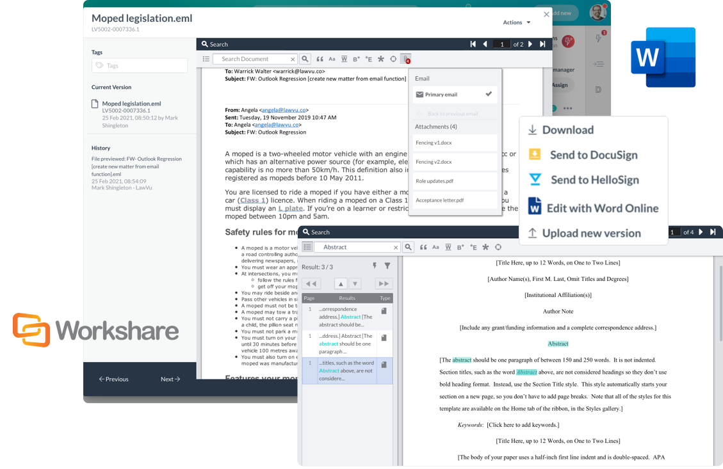
Task: Select Primary email in the Email panel
Action: pos(454,95)
